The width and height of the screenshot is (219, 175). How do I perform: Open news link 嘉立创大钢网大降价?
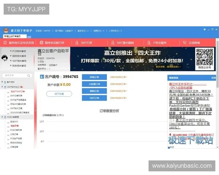pyautogui.click(x=189, y=124)
